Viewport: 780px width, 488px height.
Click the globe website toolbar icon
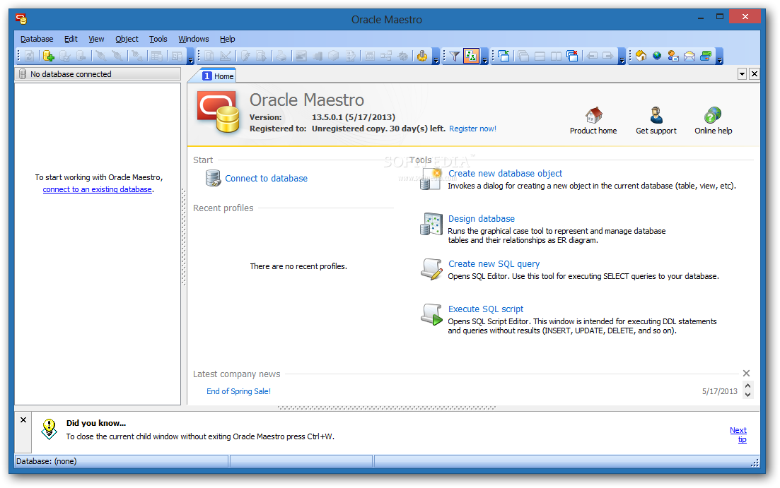coord(657,56)
